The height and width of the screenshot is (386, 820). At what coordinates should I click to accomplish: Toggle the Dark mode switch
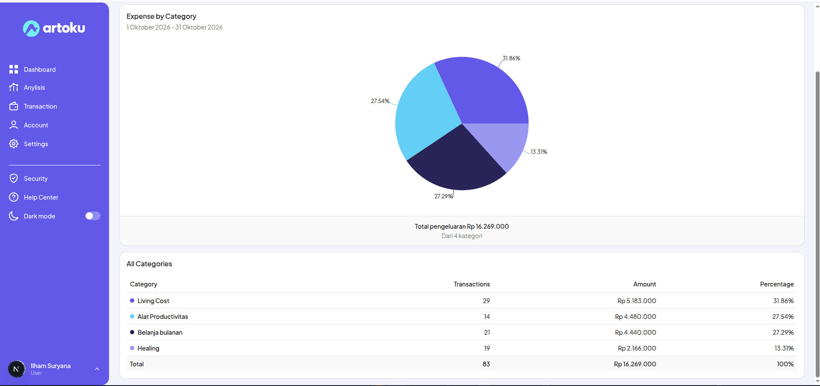[x=93, y=216]
